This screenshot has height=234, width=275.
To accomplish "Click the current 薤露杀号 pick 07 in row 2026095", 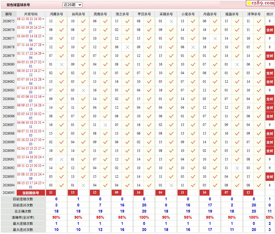I will [x=226, y=192].
